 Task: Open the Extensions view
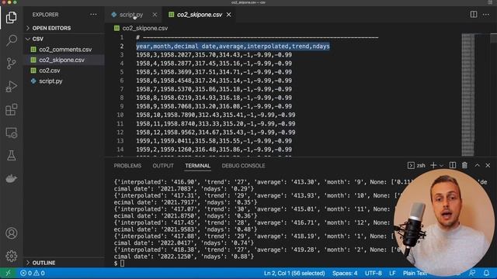click(x=12, y=109)
